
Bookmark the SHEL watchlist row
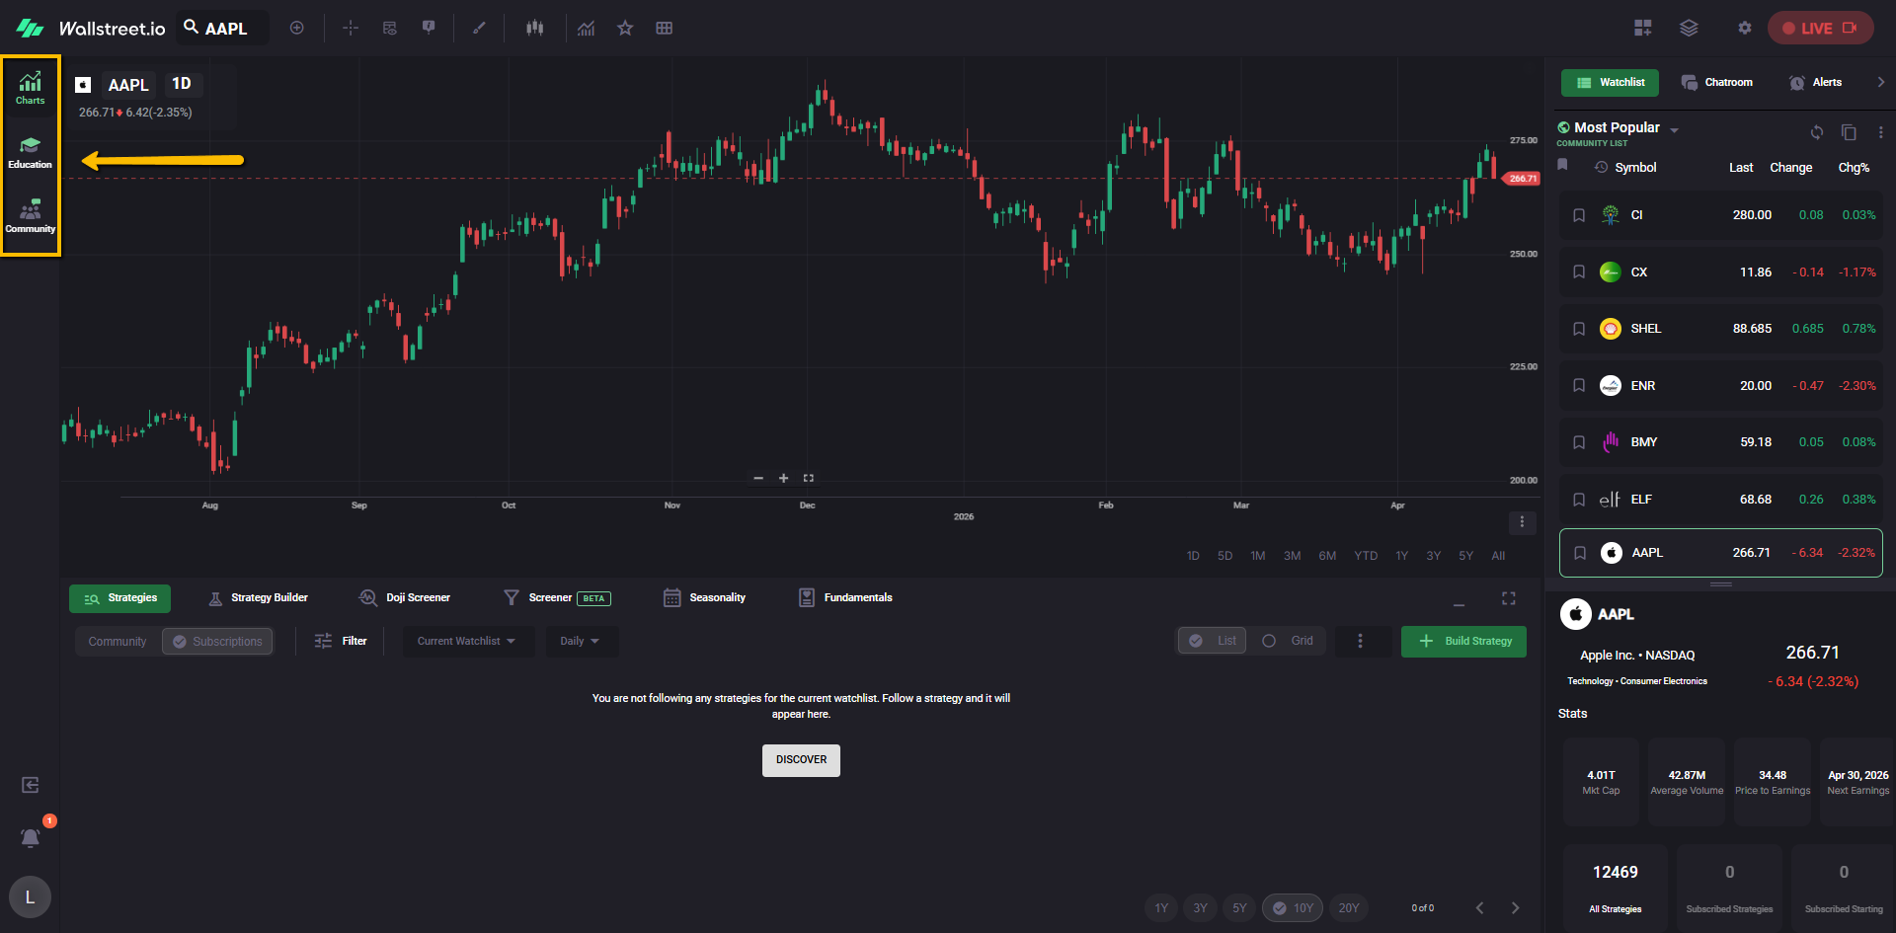point(1579,329)
